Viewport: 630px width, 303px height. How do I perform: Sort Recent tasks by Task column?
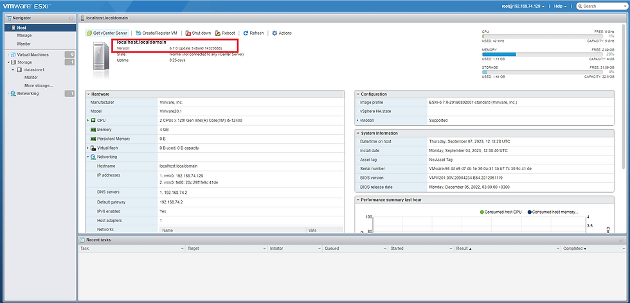pos(132,248)
